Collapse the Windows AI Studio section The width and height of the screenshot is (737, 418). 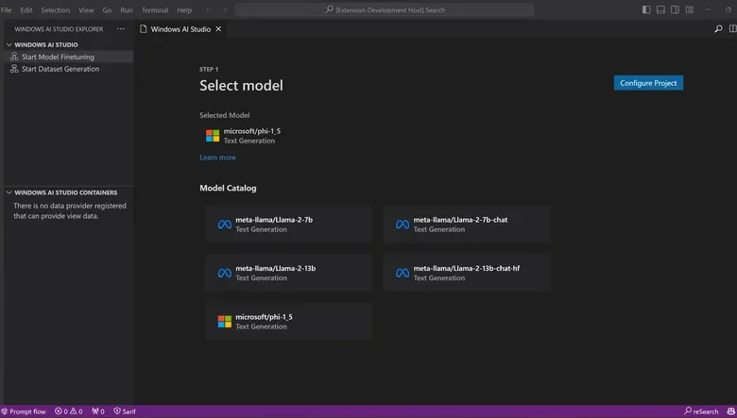tap(9, 44)
